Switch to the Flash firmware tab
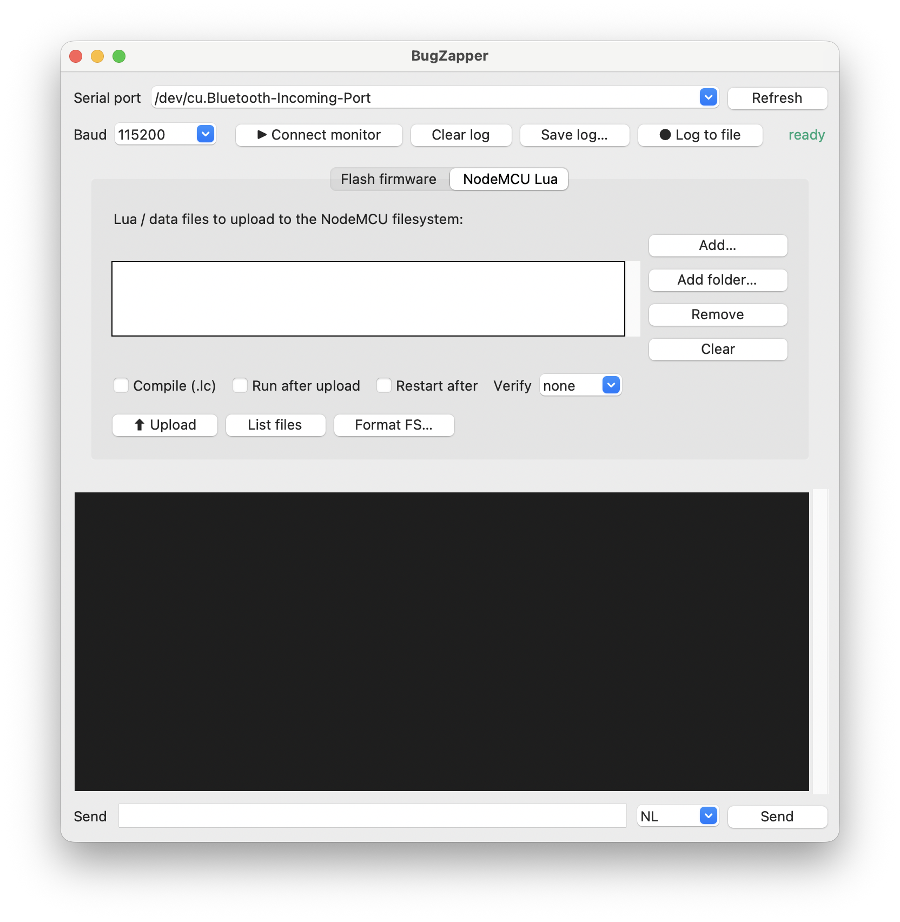900x922 pixels. click(389, 179)
